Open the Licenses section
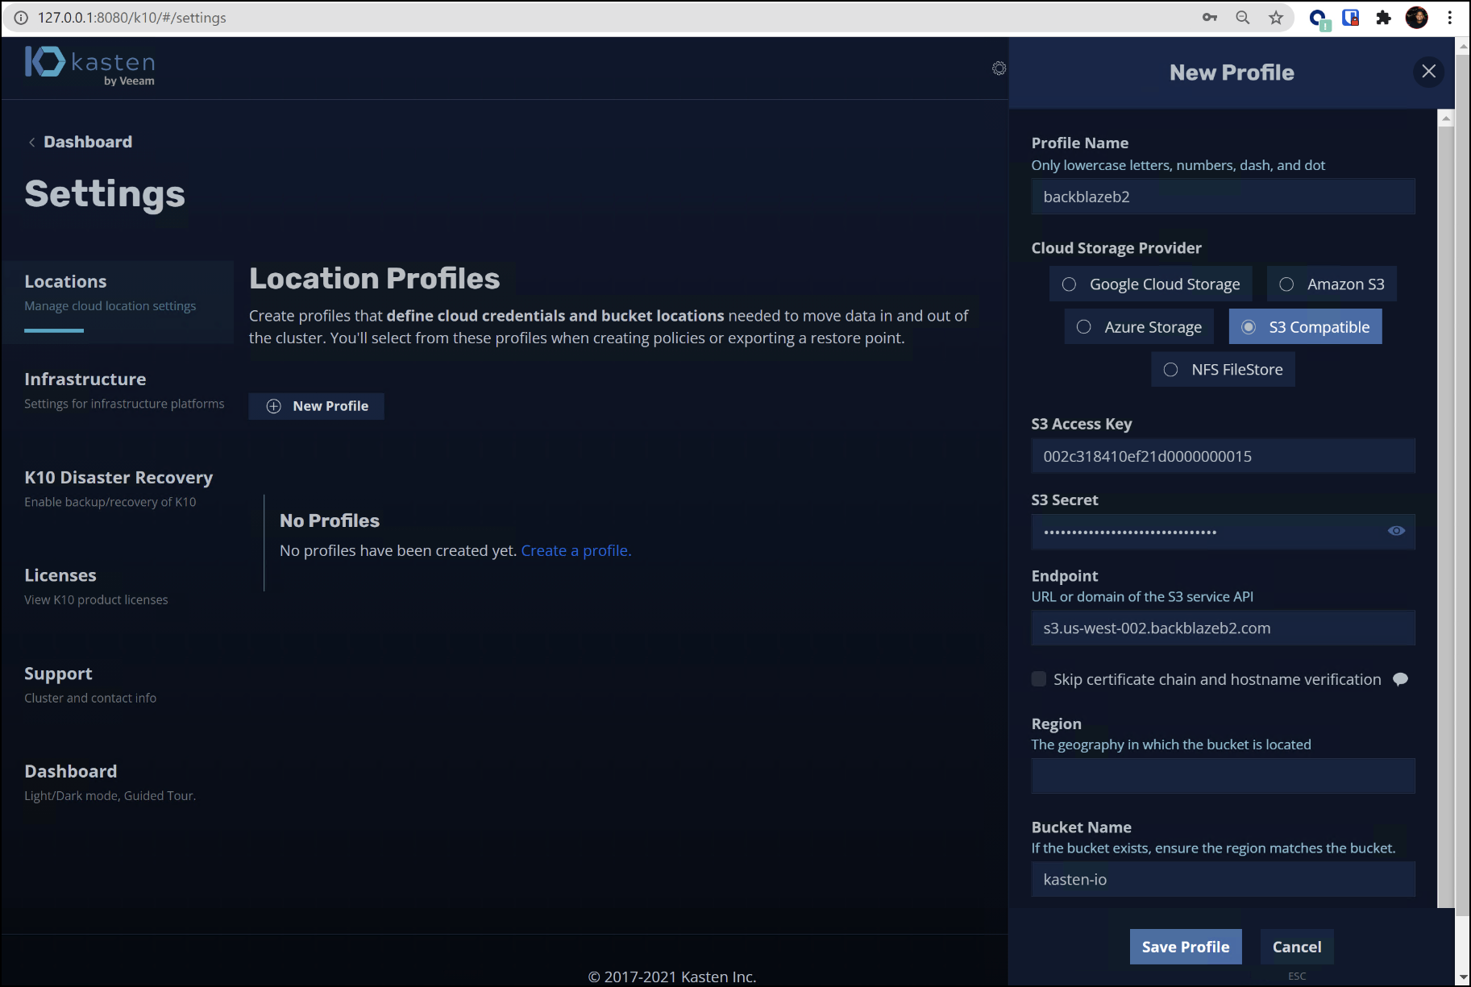Image resolution: width=1471 pixels, height=987 pixels. click(x=96, y=587)
